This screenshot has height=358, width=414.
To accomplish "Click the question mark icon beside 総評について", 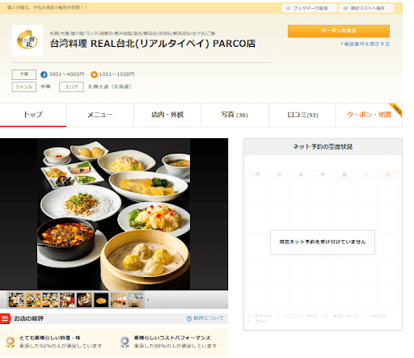I will click(189, 318).
